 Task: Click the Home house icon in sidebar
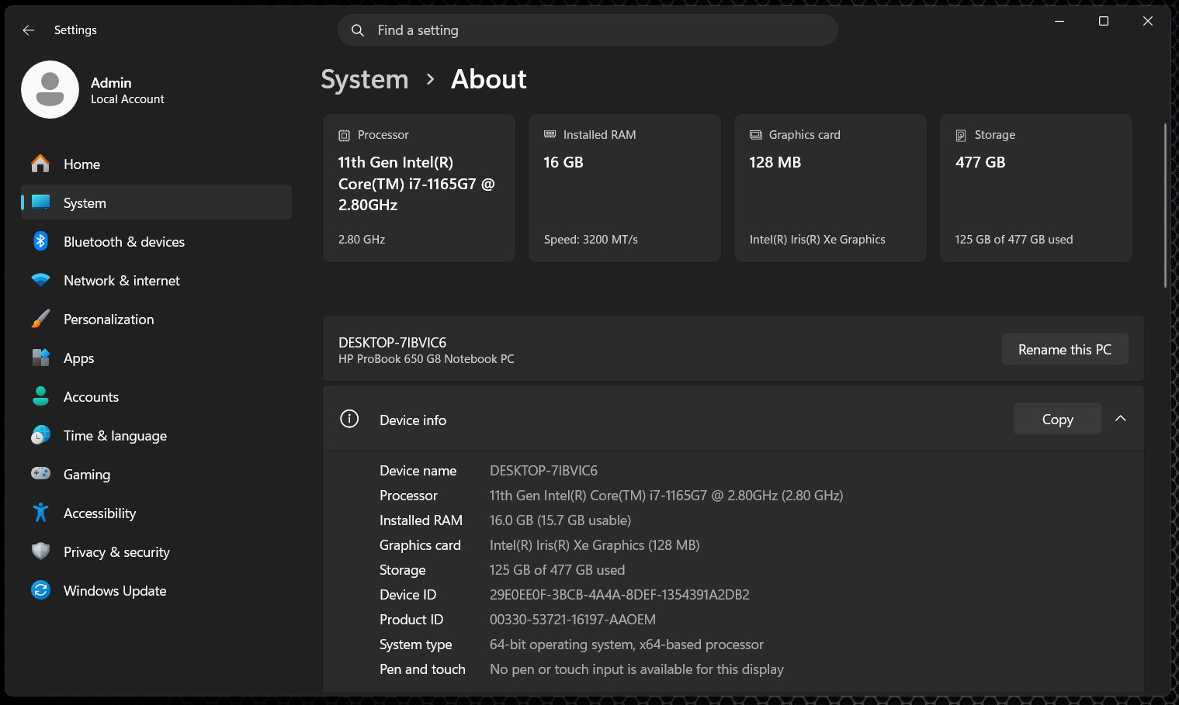pyautogui.click(x=40, y=164)
